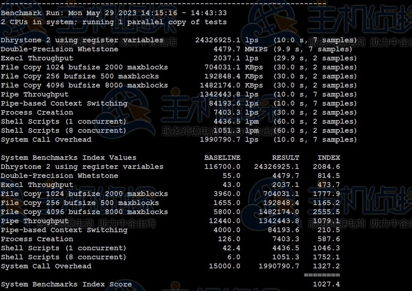The width and height of the screenshot is (412, 291).
Task: Click the INDEX column header
Action: pos(329,158)
